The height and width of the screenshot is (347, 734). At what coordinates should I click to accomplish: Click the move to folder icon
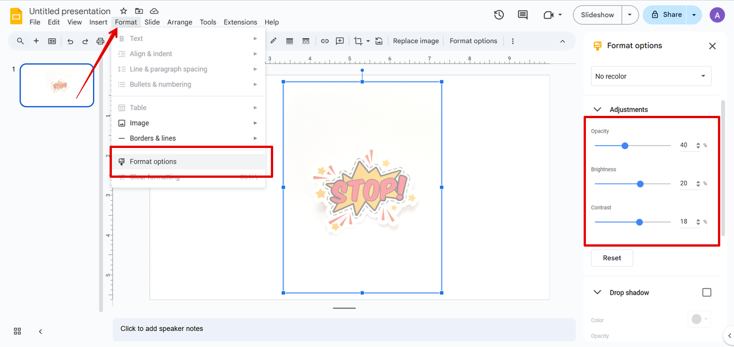coord(139,11)
